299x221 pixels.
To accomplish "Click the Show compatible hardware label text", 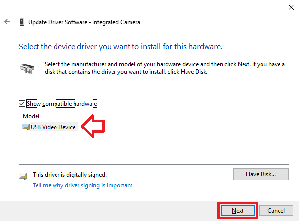I will (62, 104).
